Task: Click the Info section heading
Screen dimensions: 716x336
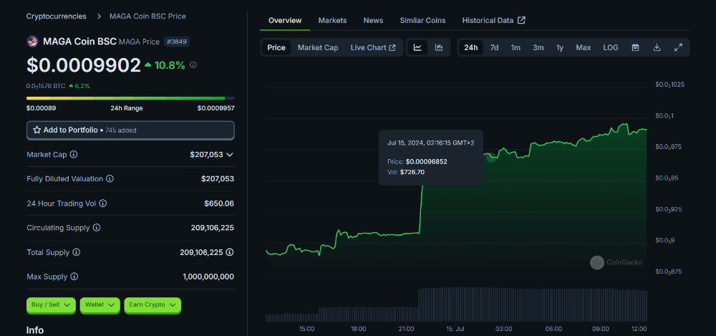Action: [35, 330]
